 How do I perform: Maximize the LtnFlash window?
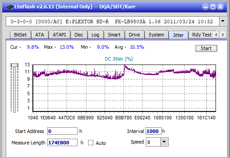[213, 7]
